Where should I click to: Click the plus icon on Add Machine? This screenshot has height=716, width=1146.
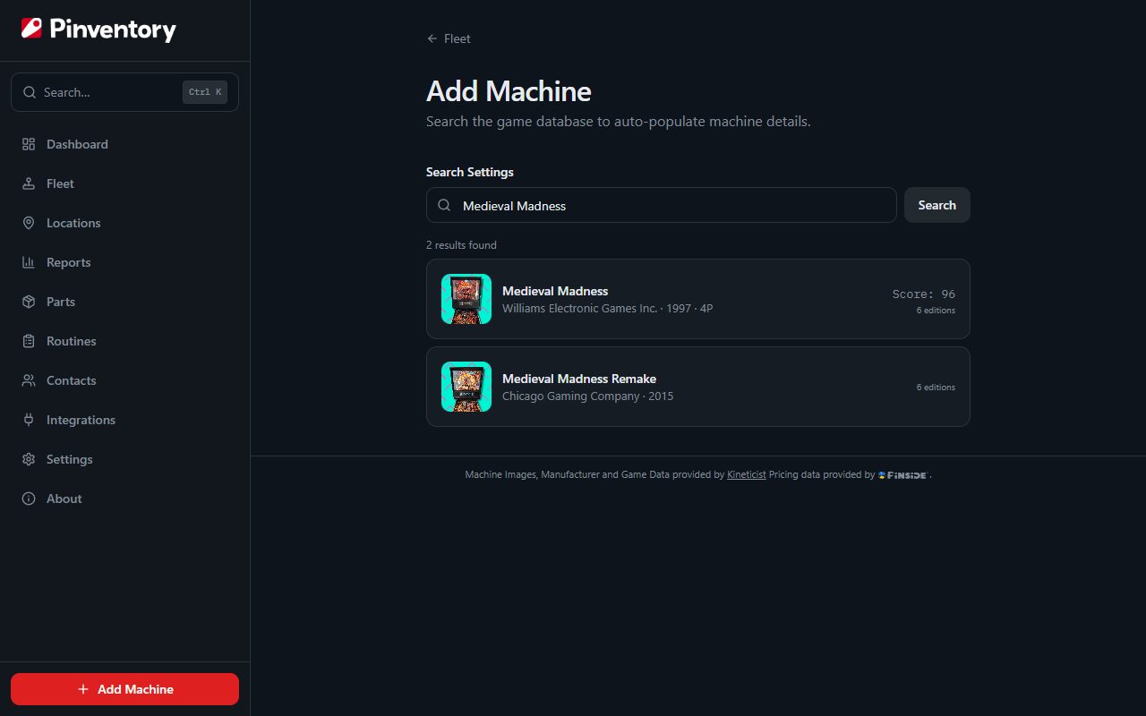pyautogui.click(x=83, y=689)
